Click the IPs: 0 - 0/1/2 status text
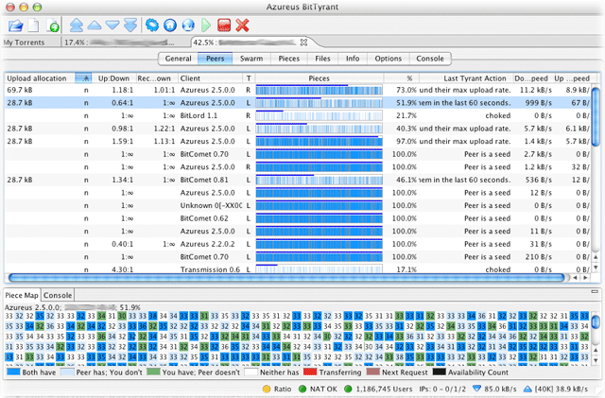This screenshot has width=605, height=398. pyautogui.click(x=442, y=389)
